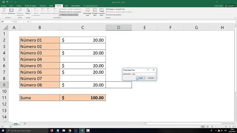Switch to Page Break preview in status bar

coord(212,126)
